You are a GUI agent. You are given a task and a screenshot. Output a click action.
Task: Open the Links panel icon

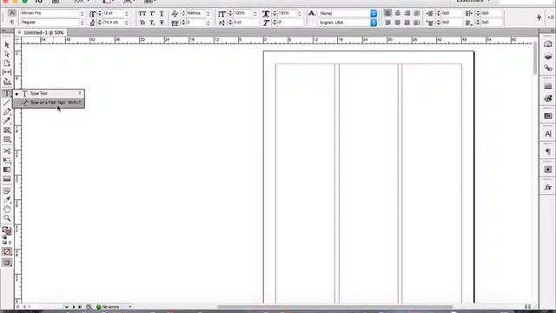click(x=548, y=68)
